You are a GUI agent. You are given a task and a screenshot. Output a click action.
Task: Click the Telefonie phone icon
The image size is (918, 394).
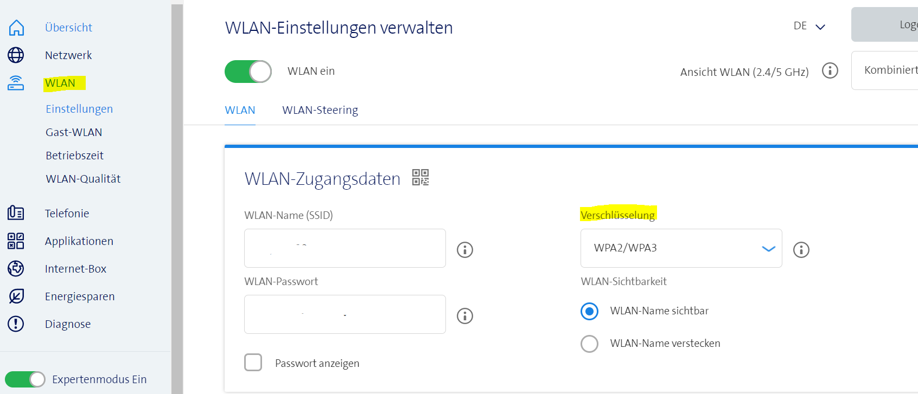(x=16, y=213)
